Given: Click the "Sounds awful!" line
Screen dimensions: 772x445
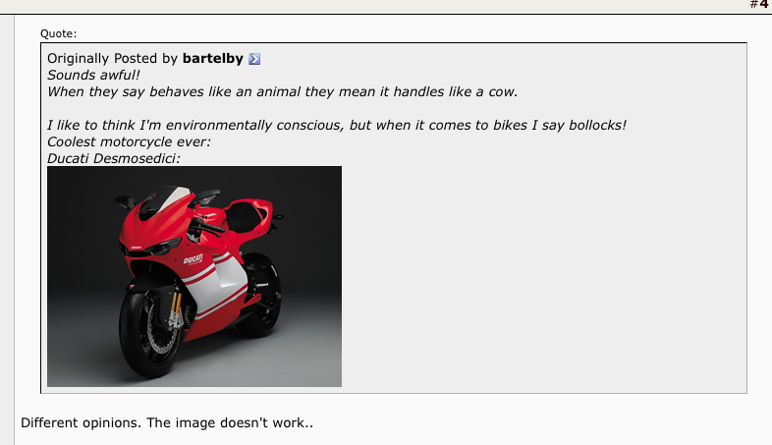Looking at the screenshot, I should click(x=94, y=76).
